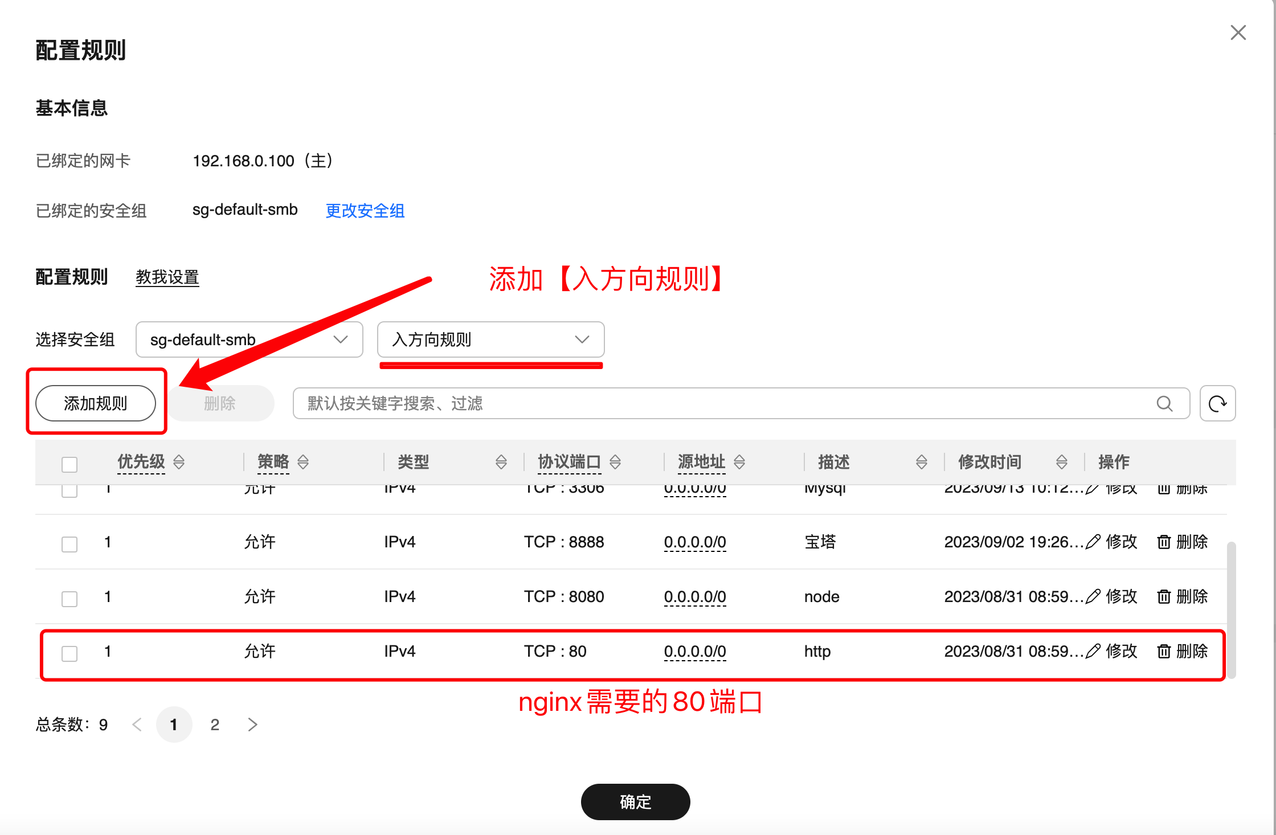
Task: Click the '2023/09/02 19:26…' modified time
Action: [x=1014, y=542]
